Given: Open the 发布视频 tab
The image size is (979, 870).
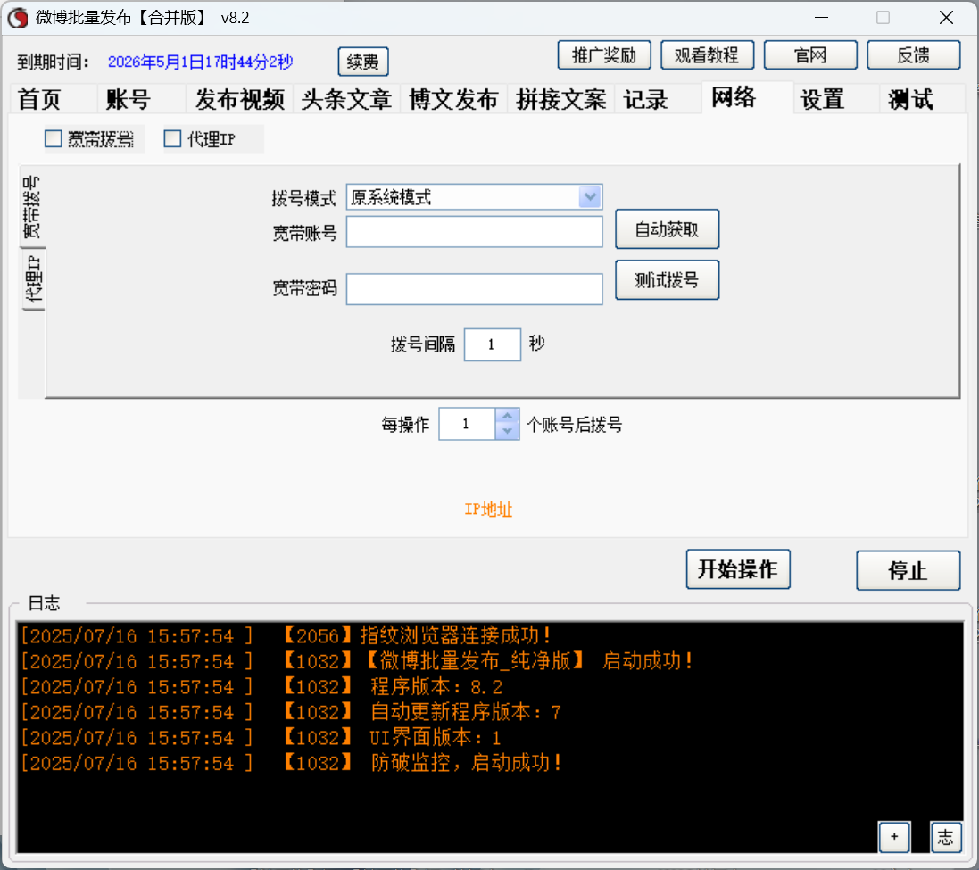Looking at the screenshot, I should coord(240,99).
